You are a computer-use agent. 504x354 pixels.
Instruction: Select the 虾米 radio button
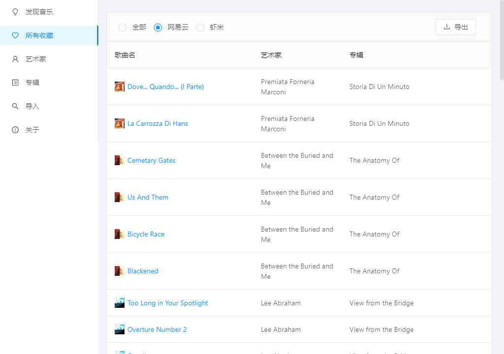click(200, 28)
